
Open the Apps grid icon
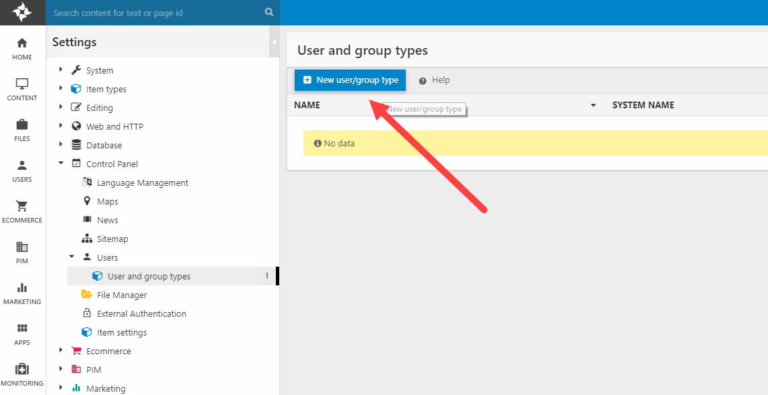[x=22, y=329]
